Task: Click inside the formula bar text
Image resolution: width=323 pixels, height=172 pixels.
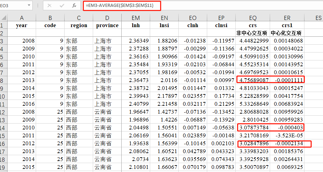Action: tap(120, 5)
